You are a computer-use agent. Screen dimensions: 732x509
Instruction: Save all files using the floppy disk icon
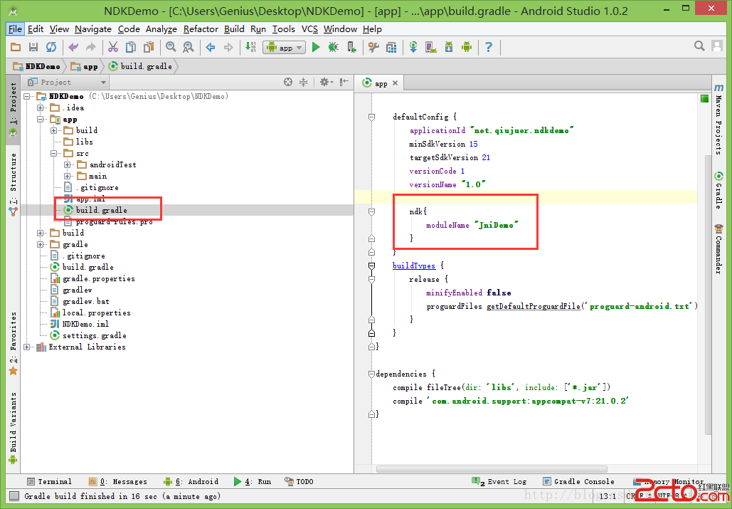(x=33, y=47)
